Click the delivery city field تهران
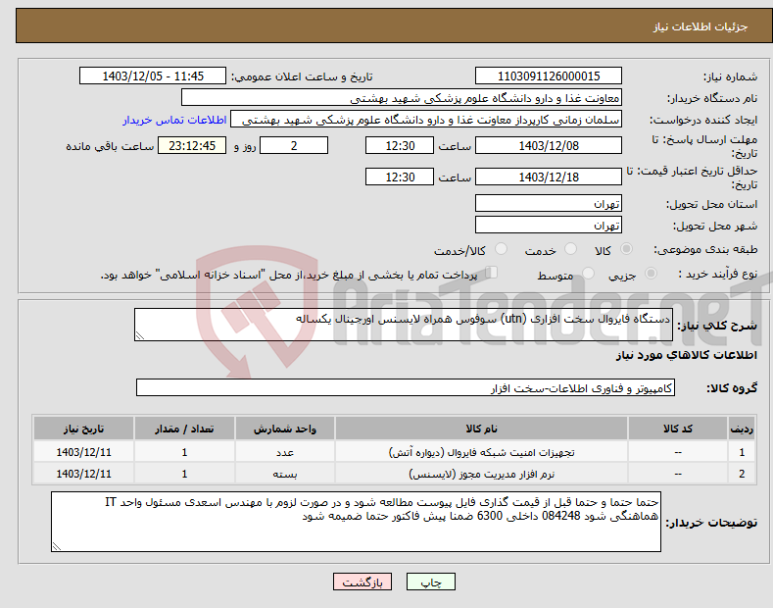773x608 pixels. 549,225
